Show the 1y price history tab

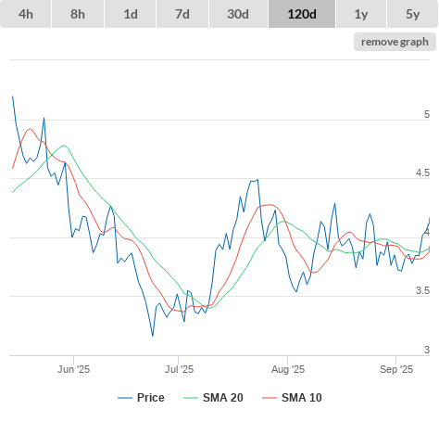361,14
